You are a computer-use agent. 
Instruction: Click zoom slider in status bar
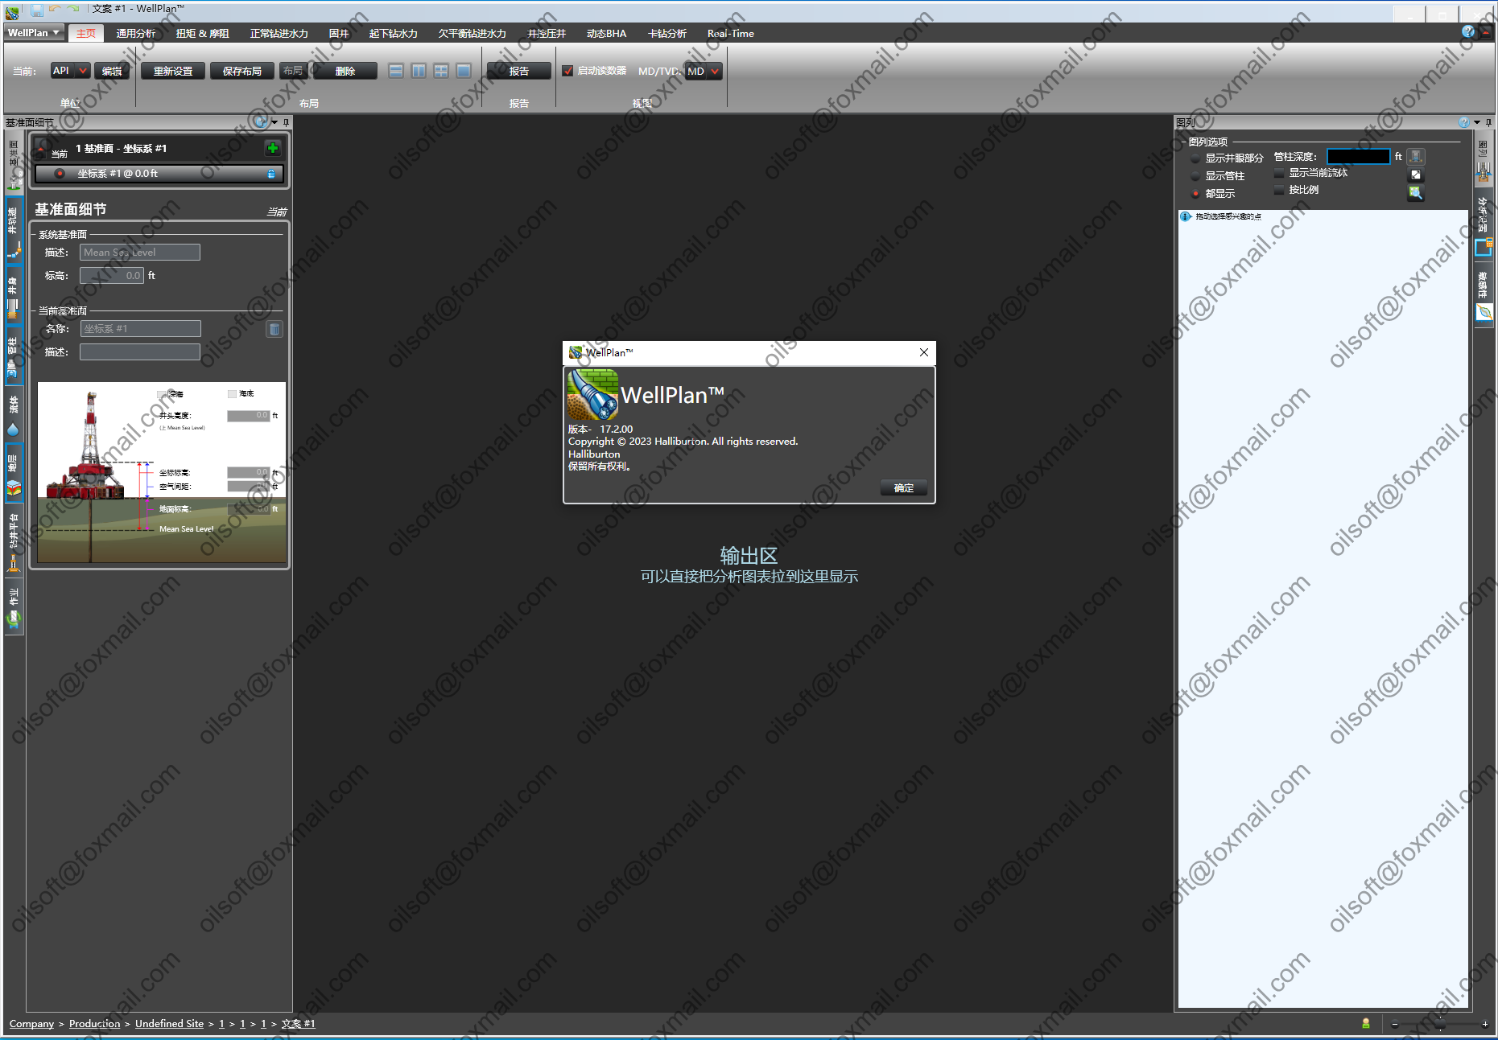(x=1441, y=1024)
